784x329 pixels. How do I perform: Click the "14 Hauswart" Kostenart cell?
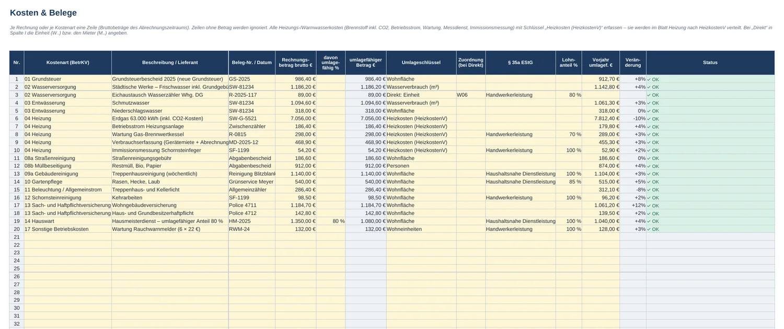click(x=68, y=221)
